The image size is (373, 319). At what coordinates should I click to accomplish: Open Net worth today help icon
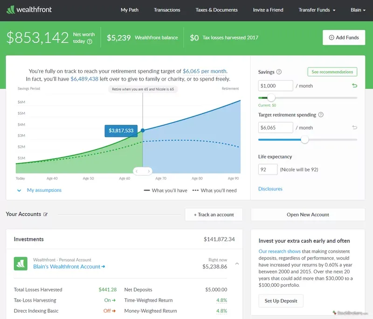point(90,41)
